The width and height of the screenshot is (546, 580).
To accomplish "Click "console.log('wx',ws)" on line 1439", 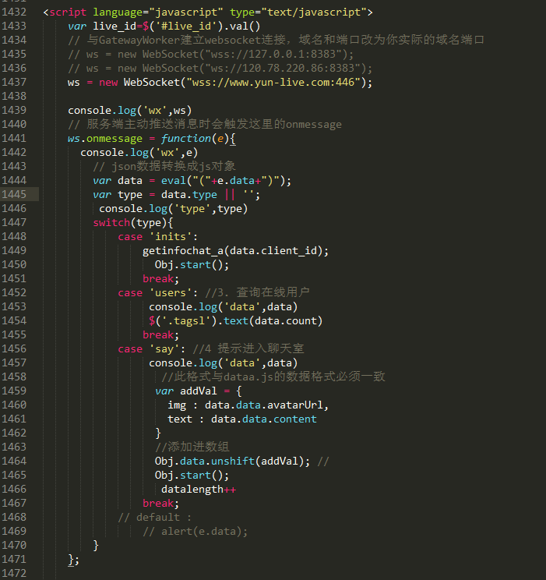I will 130,110.
